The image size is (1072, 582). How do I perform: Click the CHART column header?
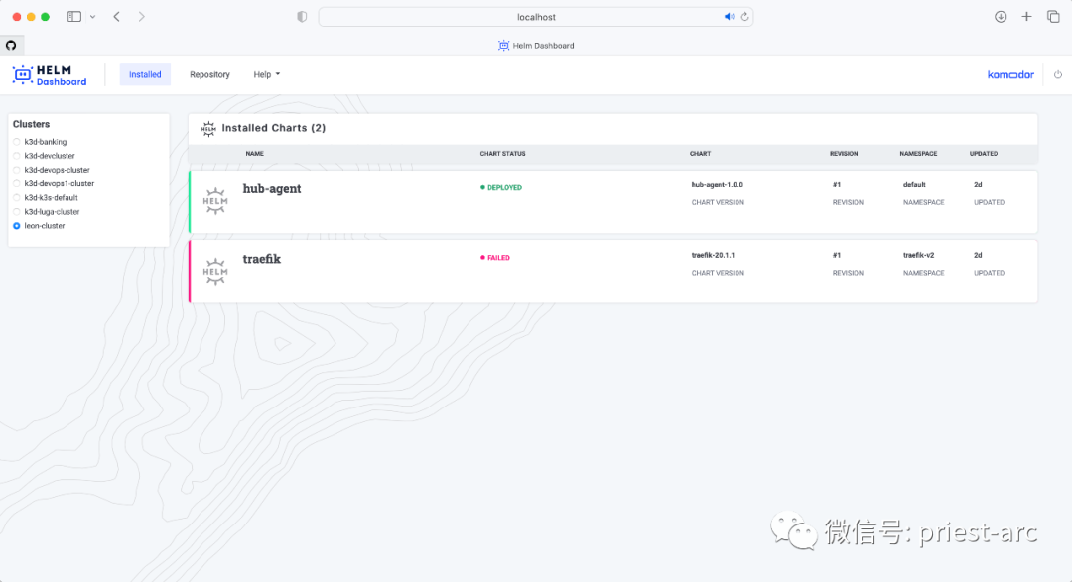click(x=700, y=154)
